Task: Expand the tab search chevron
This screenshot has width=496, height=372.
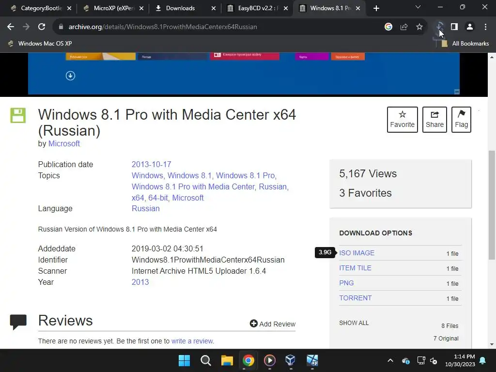Action: (x=418, y=7)
